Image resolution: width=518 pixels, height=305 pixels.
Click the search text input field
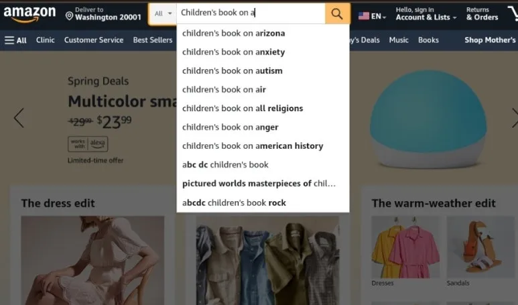(x=251, y=13)
